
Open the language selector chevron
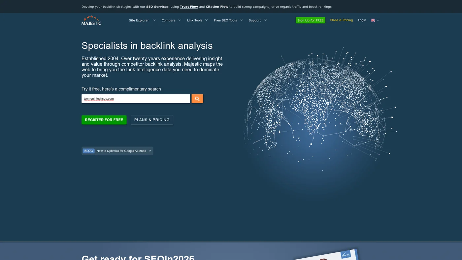tap(378, 20)
